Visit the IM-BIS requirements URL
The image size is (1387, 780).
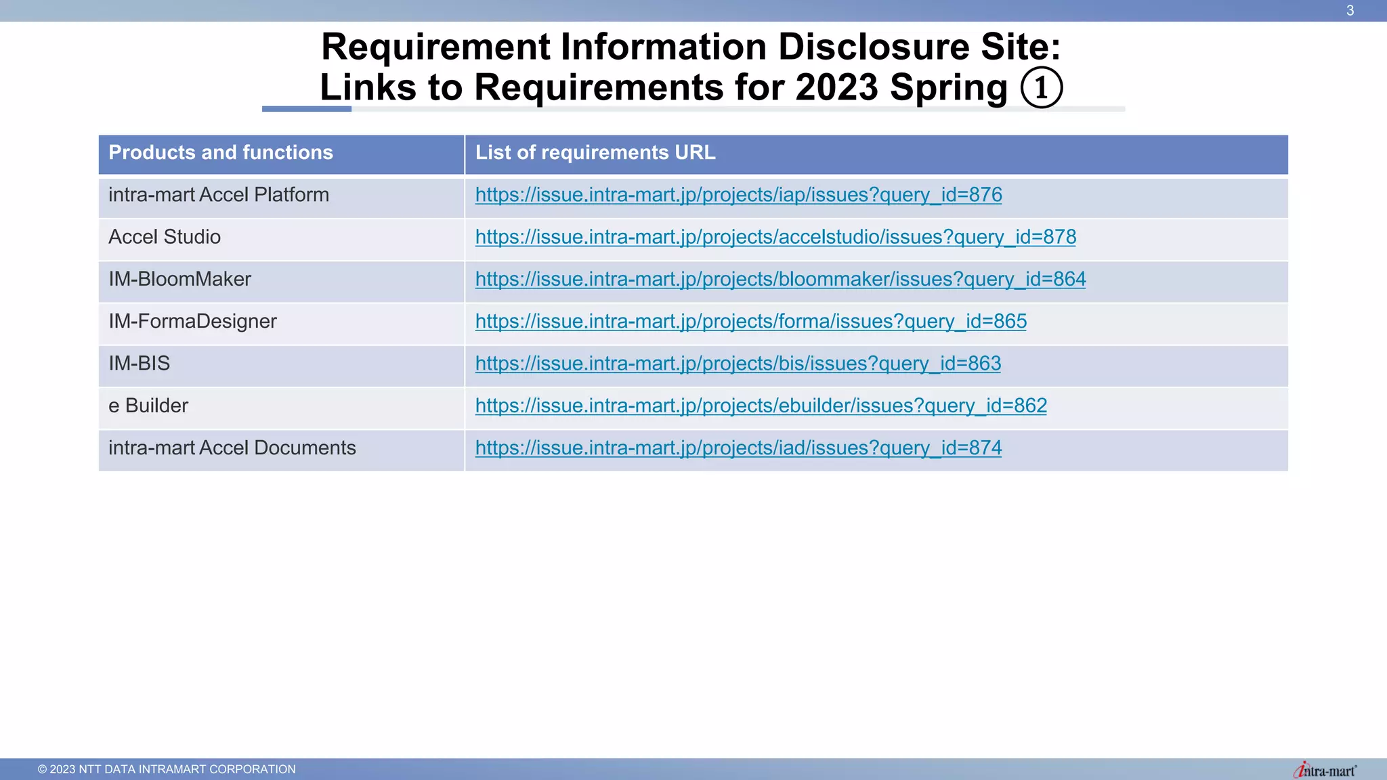(738, 364)
